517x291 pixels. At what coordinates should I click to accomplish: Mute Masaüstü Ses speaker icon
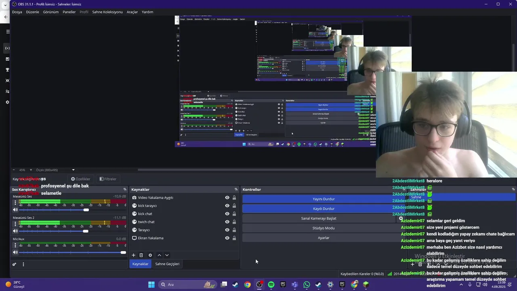pyautogui.click(x=15, y=210)
